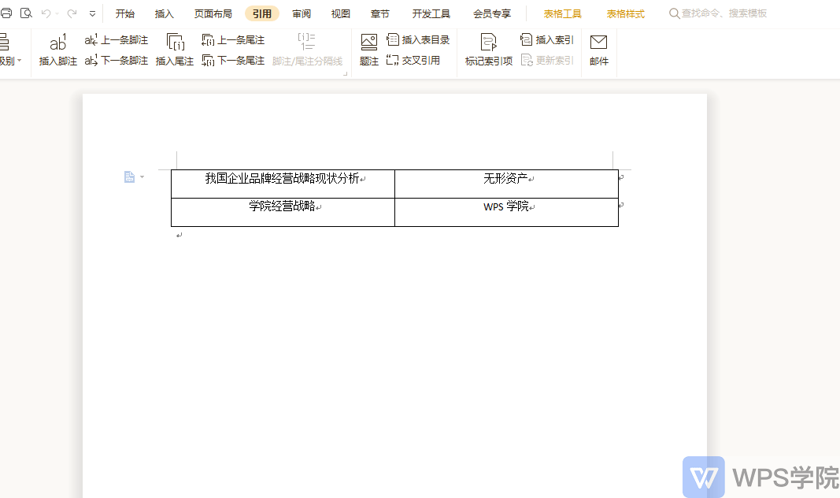
Task: Click the search commands box (查找命令、搜索模板)
Action: 718,13
